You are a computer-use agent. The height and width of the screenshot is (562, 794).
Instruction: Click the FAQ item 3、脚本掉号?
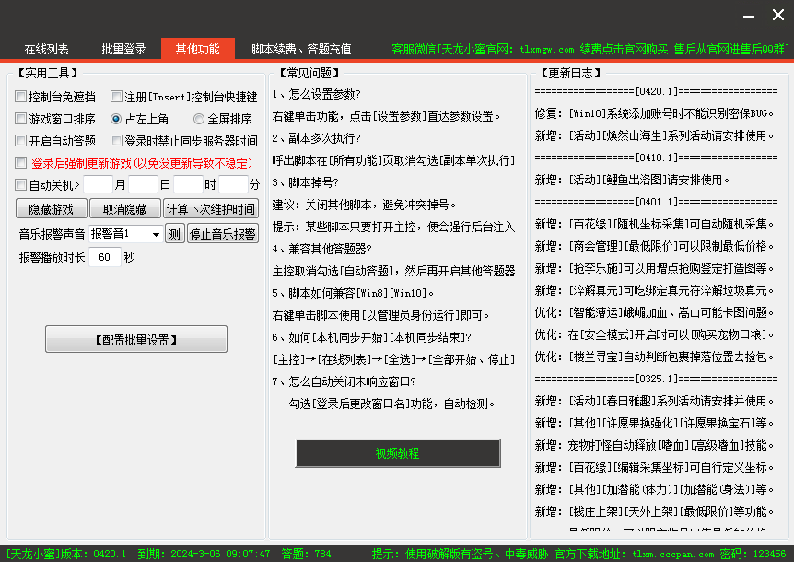pos(305,182)
